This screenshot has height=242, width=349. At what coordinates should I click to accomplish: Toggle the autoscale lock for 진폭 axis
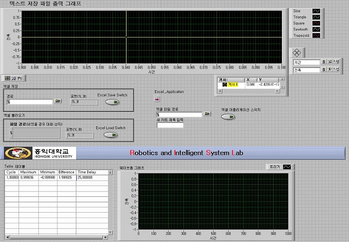(x=324, y=70)
